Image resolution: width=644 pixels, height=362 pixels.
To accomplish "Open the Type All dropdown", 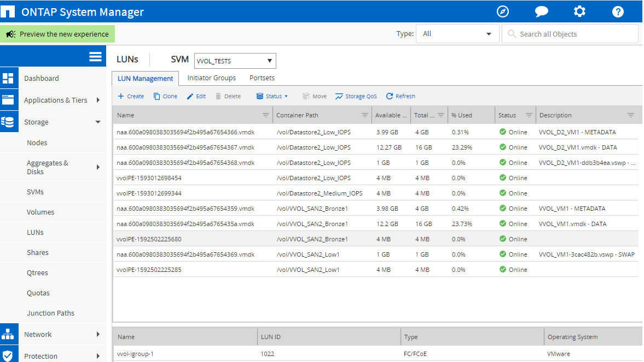I will click(x=457, y=34).
